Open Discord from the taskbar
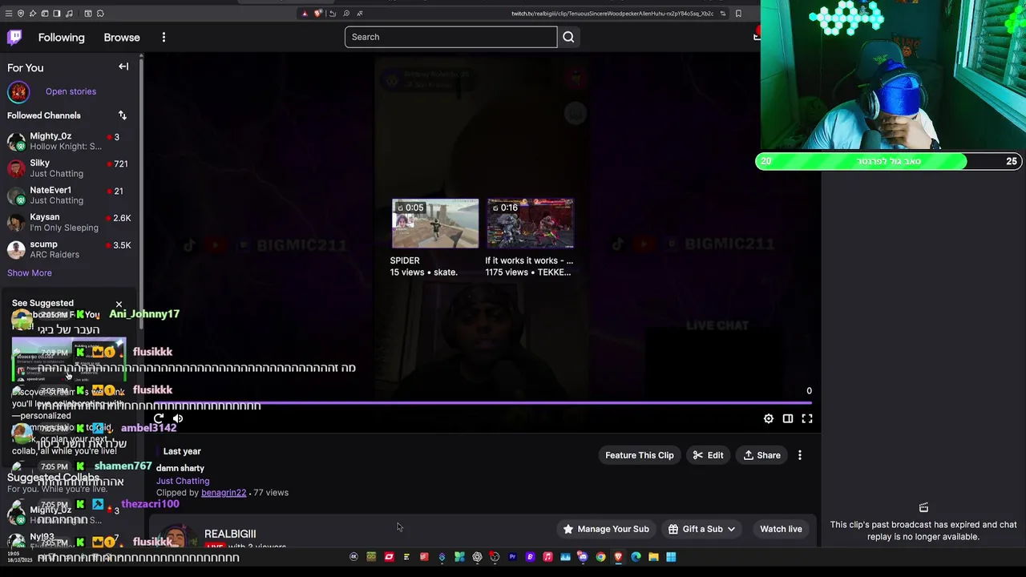The height and width of the screenshot is (577, 1026). pyautogui.click(x=583, y=557)
